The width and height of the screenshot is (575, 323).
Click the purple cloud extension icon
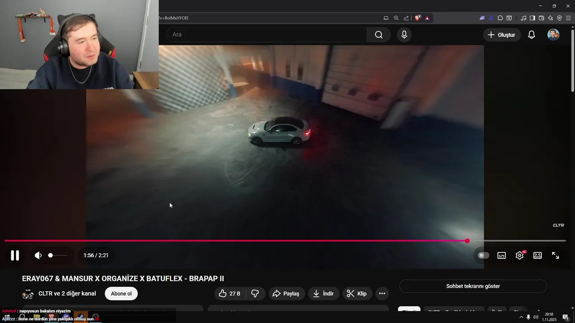coord(482,18)
